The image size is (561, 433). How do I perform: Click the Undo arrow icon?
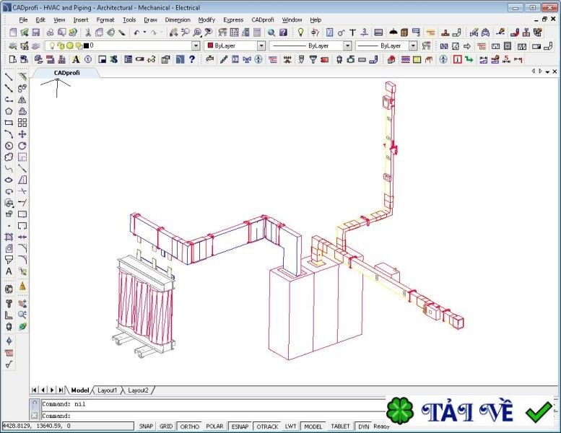(136, 32)
